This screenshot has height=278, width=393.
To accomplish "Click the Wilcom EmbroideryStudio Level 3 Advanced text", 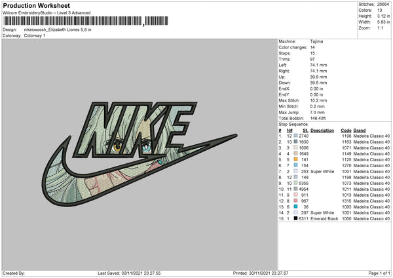I will [47, 13].
